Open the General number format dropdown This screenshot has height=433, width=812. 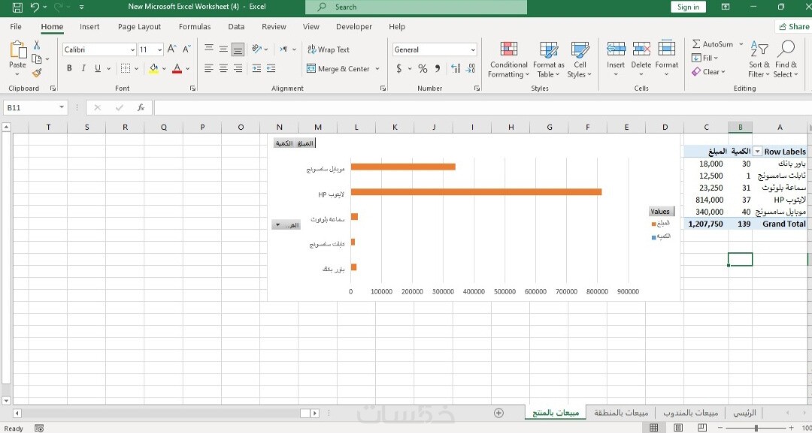(x=473, y=50)
